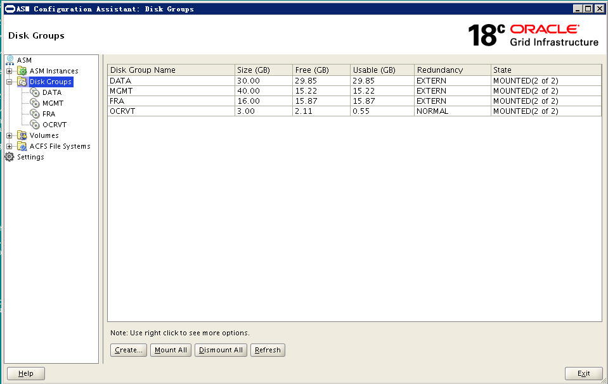Click the ASM Instances folder icon

pyautogui.click(x=22, y=71)
